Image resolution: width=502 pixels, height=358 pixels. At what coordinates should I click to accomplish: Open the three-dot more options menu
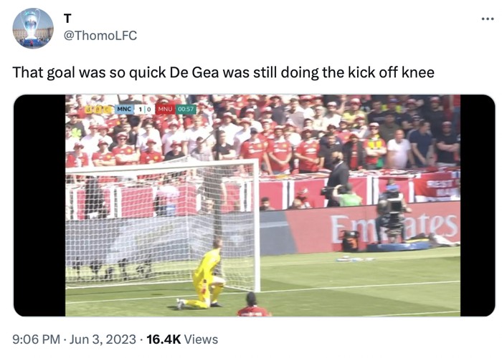[x=488, y=18]
